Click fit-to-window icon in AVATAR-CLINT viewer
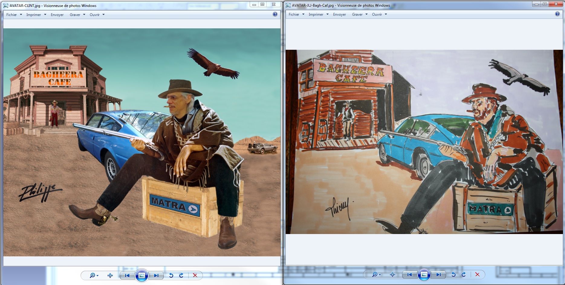 (x=110, y=275)
